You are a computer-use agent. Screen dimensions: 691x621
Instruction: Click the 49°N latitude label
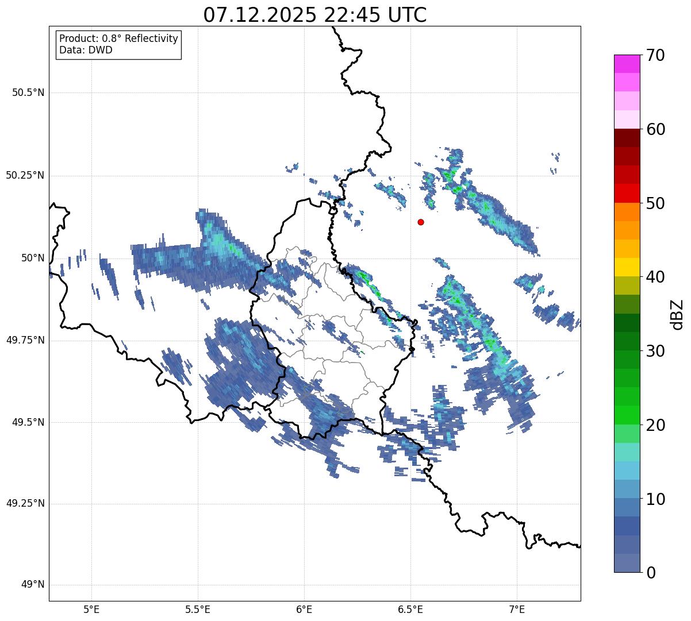(33, 585)
